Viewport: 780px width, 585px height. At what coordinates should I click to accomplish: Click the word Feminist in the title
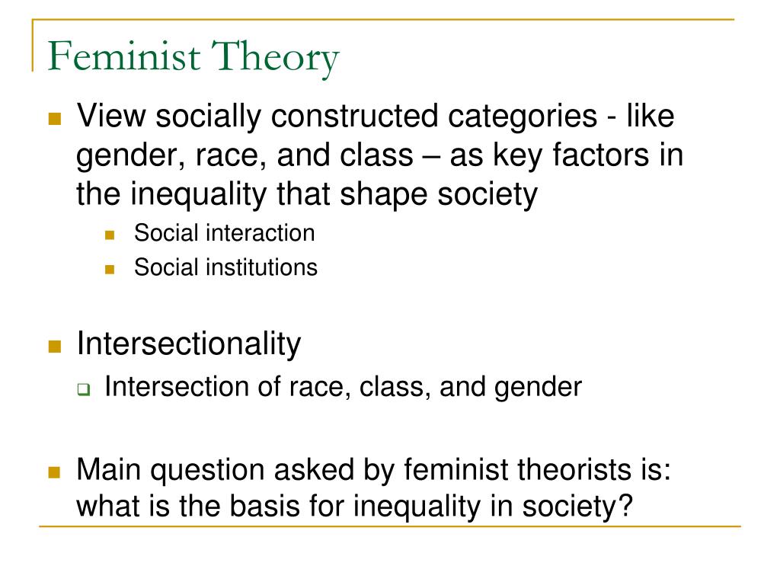(x=124, y=56)
